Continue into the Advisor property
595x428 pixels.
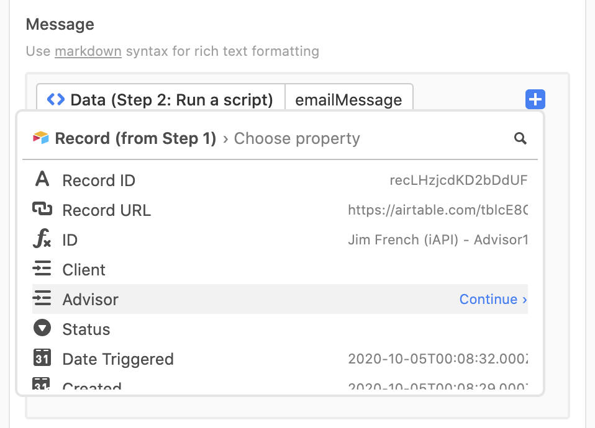493,299
